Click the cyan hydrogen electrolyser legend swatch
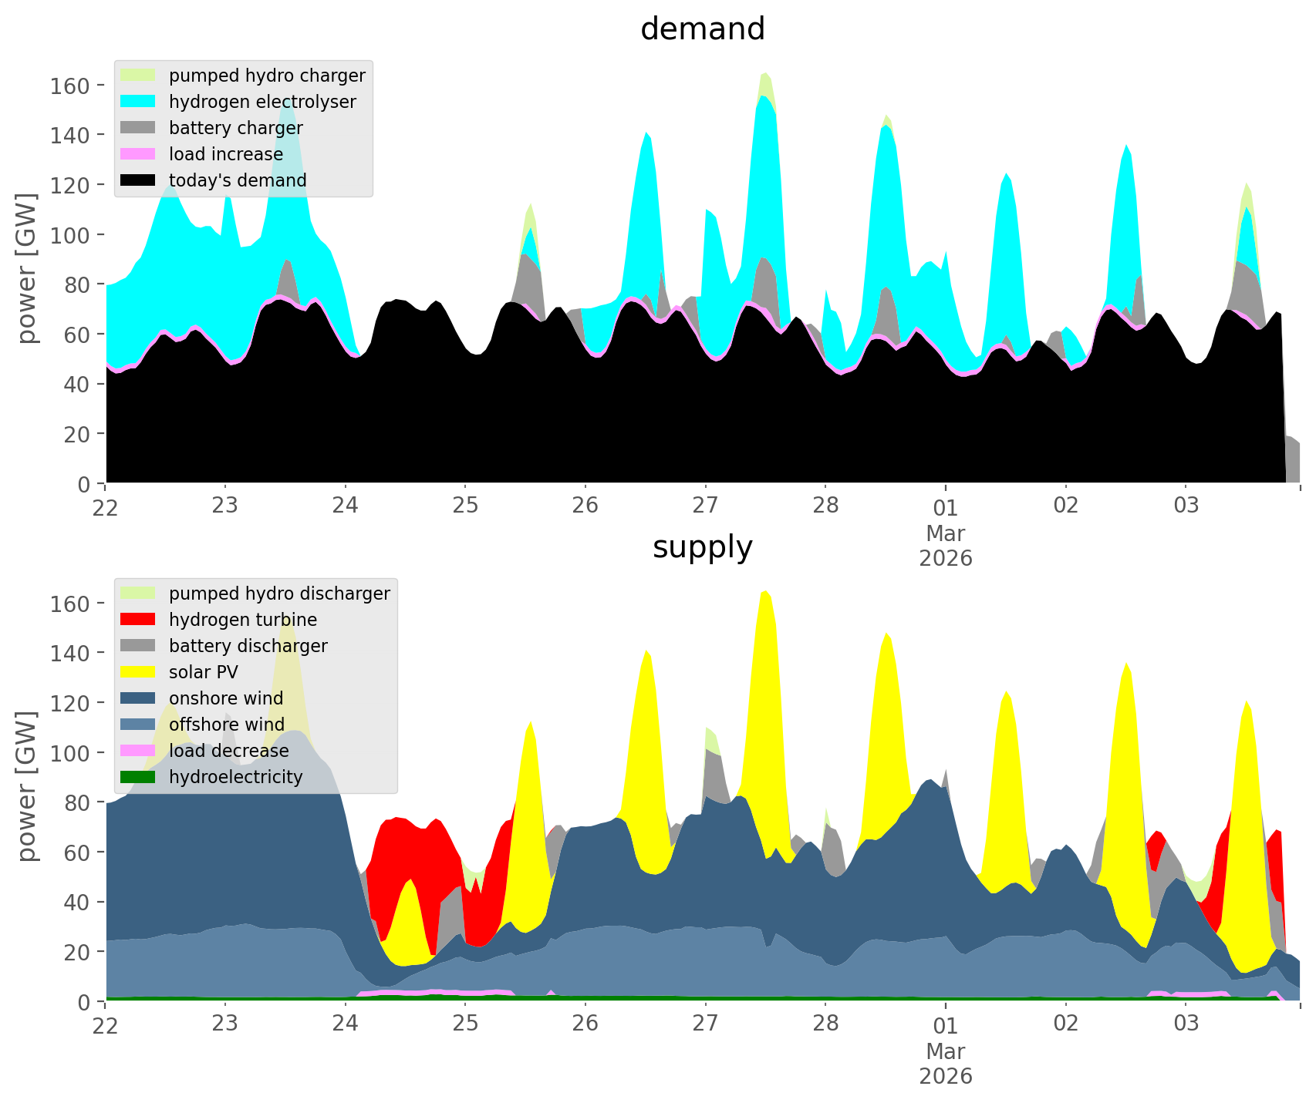Viewport: 1316px width, 1103px height. 139,102
